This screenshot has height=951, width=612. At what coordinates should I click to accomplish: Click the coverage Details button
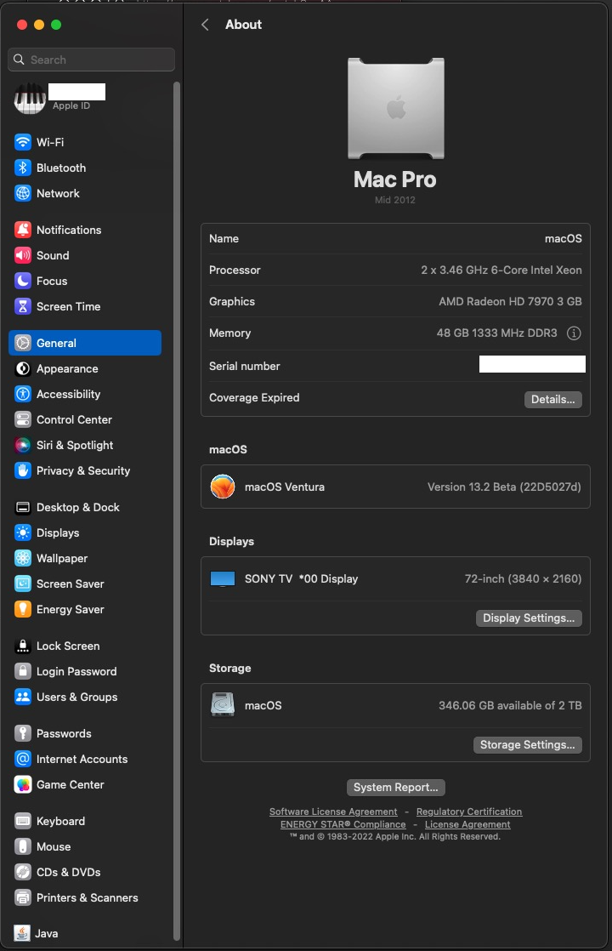coord(552,399)
